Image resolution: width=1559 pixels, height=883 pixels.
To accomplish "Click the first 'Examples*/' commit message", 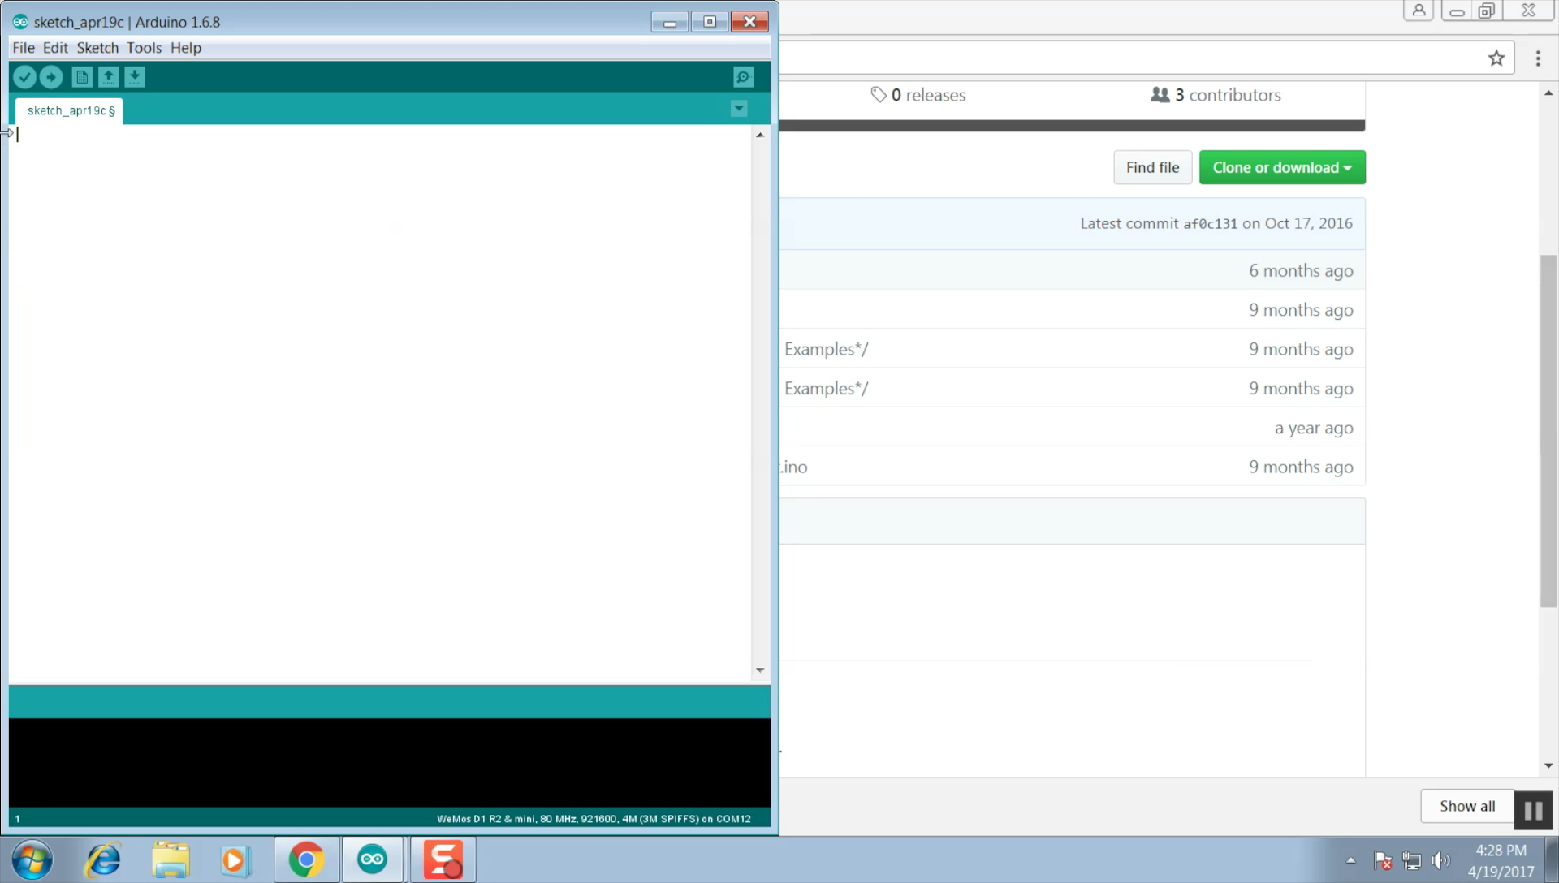I will 826,350.
